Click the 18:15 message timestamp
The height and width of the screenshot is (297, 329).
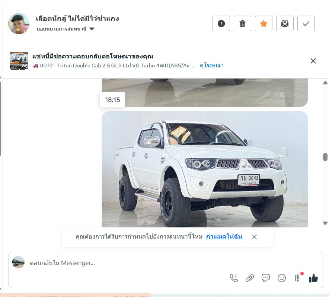click(x=112, y=100)
